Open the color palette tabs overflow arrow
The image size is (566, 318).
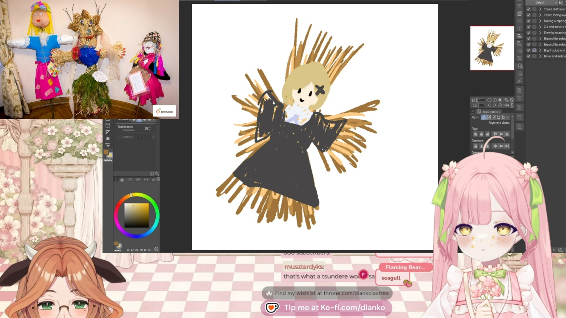158,179
